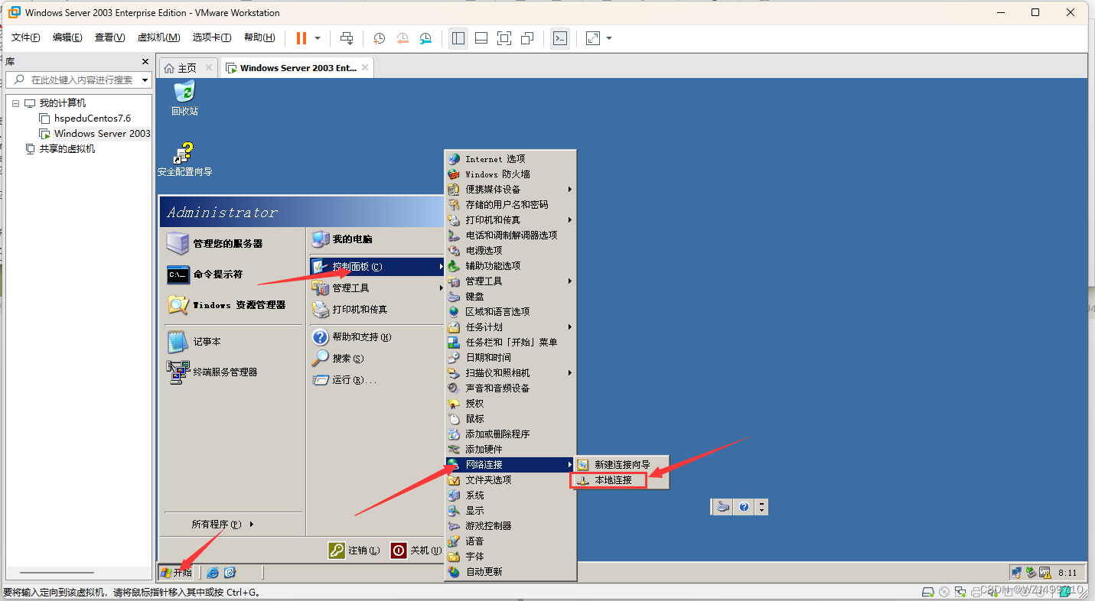Image resolution: width=1095 pixels, height=601 pixels.
Task: Switch to Unity mode icon
Action: pos(527,37)
